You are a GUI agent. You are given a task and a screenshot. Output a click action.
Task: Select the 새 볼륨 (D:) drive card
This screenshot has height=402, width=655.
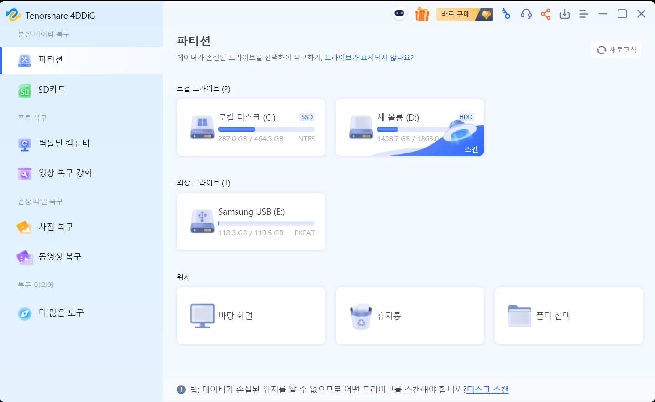coord(410,127)
